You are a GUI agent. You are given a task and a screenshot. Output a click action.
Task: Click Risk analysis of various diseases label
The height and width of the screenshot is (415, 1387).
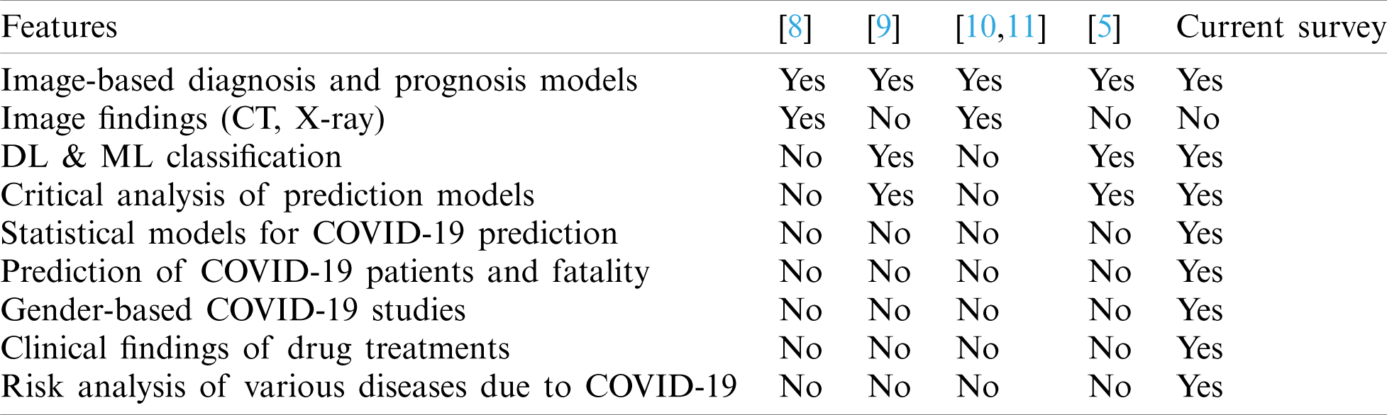[368, 387]
